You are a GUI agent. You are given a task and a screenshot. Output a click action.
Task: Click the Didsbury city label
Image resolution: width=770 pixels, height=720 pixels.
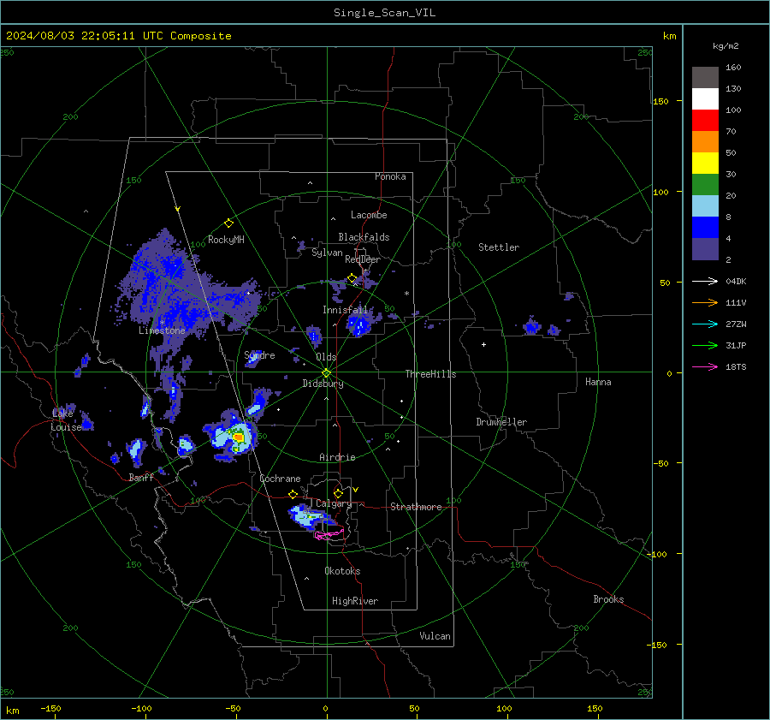click(x=323, y=384)
